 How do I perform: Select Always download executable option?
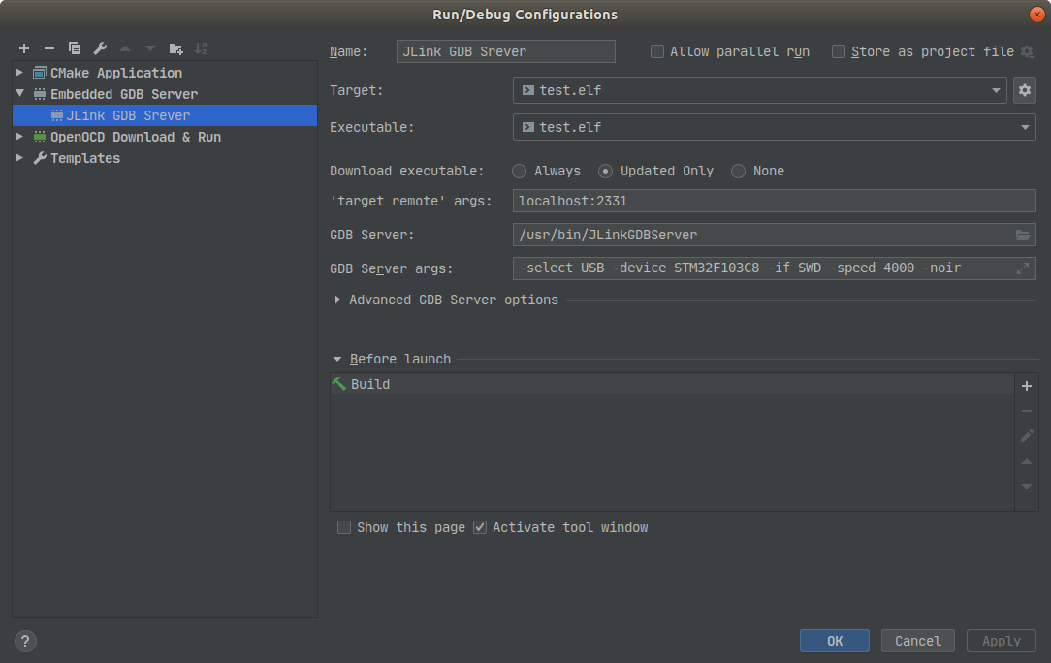pyautogui.click(x=519, y=171)
